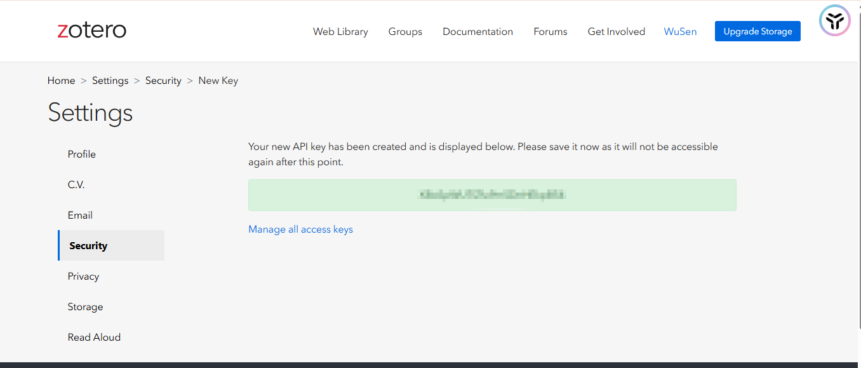
Task: Open Read Aloud settings in the sidebar
Action: click(x=94, y=337)
